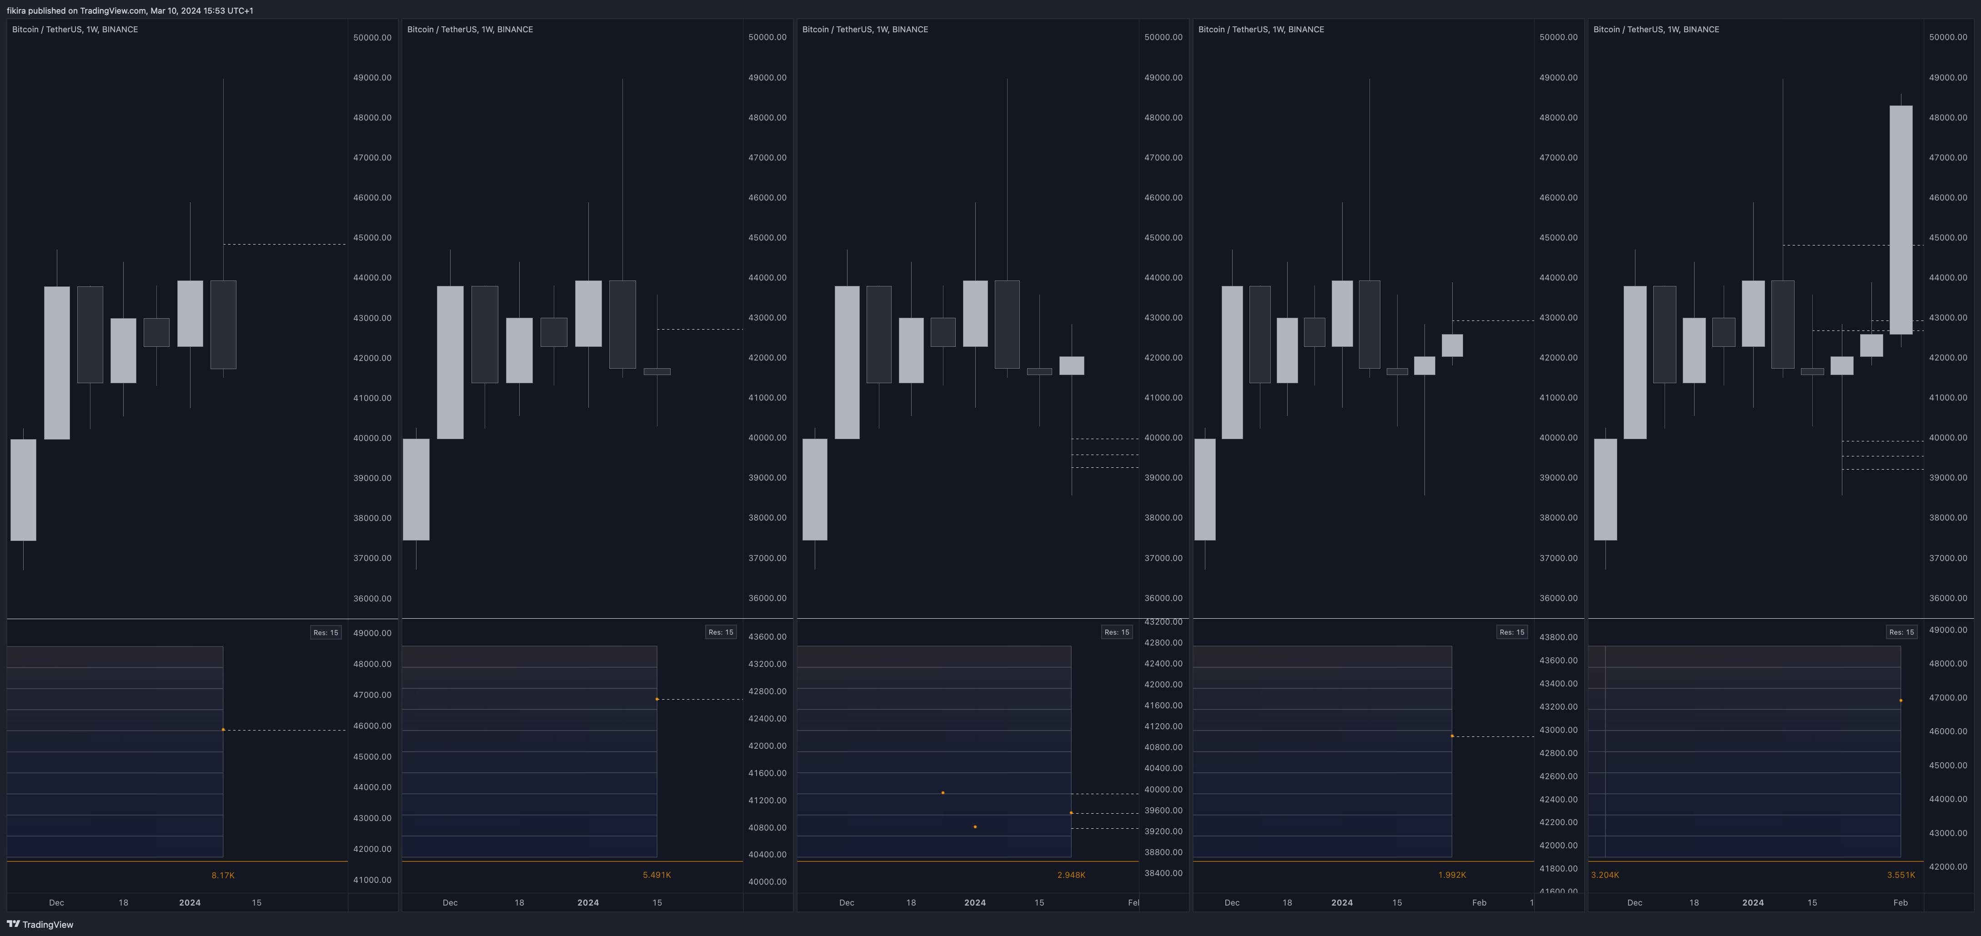Click the 39600.00 price axis label
Image resolution: width=1981 pixels, height=936 pixels.
(x=1164, y=811)
